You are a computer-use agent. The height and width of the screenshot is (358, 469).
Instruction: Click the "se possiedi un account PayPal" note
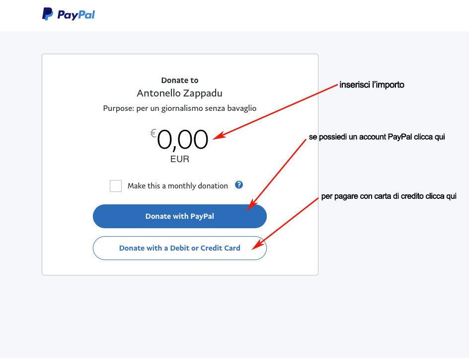[x=377, y=137]
